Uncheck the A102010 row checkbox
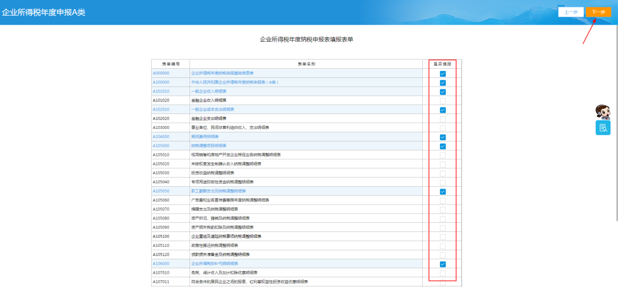Viewport: 618px width, 287px height. point(442,110)
